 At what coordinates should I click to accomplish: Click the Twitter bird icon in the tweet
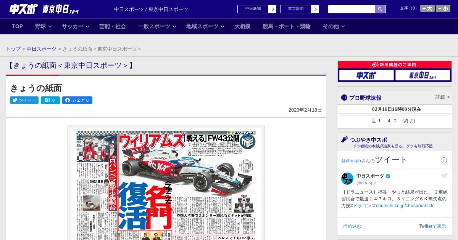[x=444, y=176]
